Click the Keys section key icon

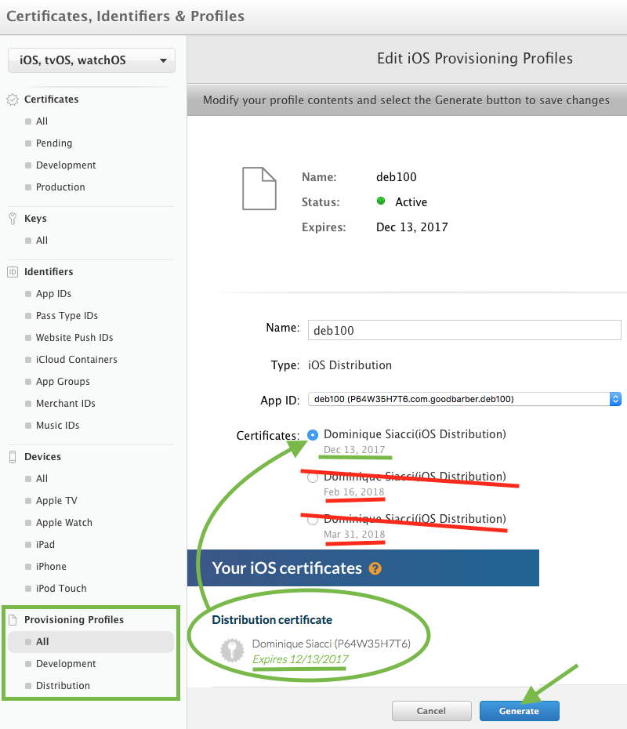13,219
